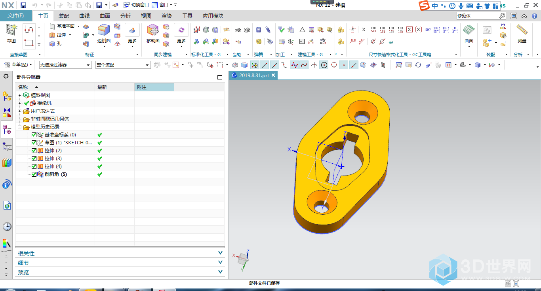Click the 草图 (Sketch) tool icon

click(x=11, y=30)
